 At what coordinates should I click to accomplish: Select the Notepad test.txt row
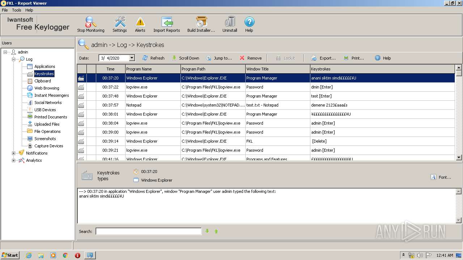(x=266, y=105)
